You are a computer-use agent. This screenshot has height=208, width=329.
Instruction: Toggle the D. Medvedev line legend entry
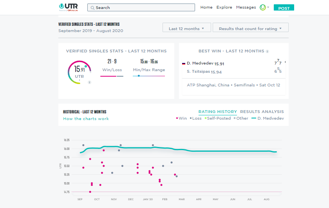coord(268,118)
